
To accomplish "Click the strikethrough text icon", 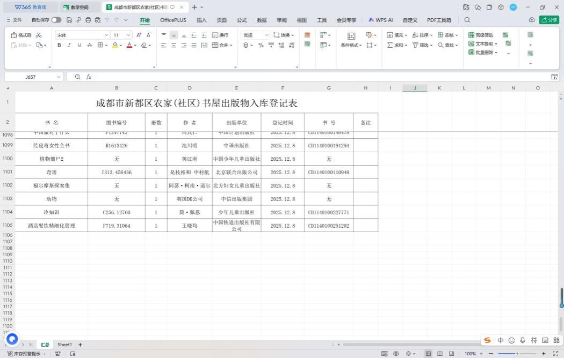I will [x=90, y=46].
